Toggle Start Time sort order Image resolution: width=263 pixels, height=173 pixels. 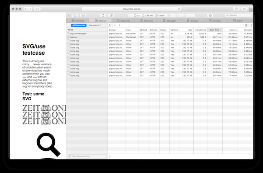click(x=215, y=30)
